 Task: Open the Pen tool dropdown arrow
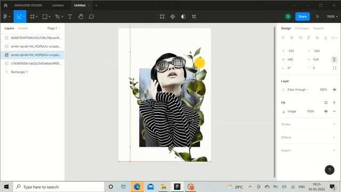[x=62, y=17]
